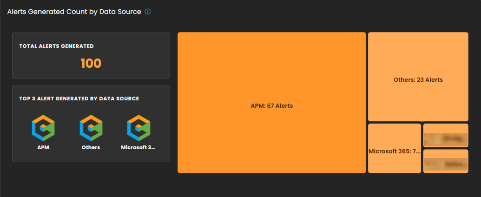Click the Others: 23 Alerts text label
The width and height of the screenshot is (481, 197).
point(418,79)
